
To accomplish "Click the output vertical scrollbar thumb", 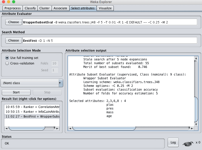I will [x=196, y=109].
